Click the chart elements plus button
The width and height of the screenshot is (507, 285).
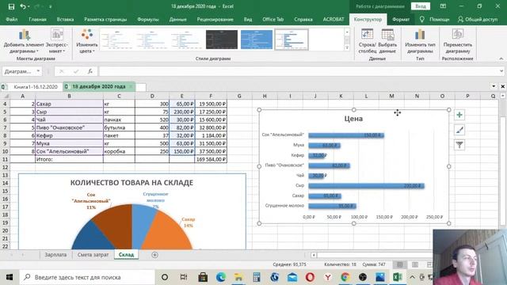(459, 115)
